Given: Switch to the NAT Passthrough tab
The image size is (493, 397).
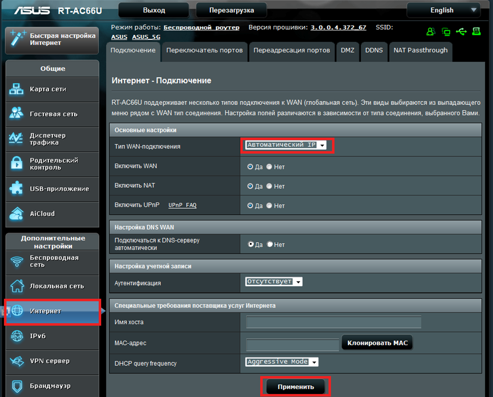Looking at the screenshot, I should [x=421, y=51].
